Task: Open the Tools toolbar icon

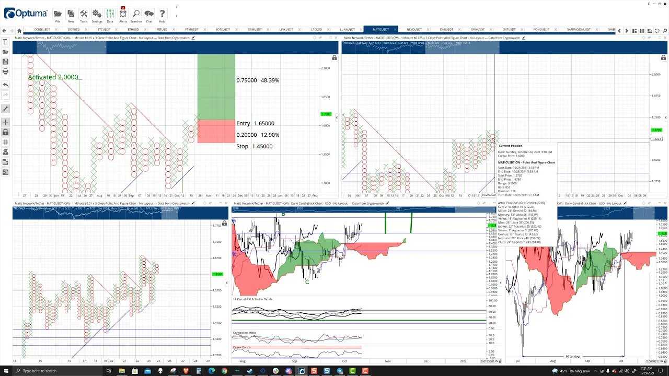Action: (x=84, y=14)
